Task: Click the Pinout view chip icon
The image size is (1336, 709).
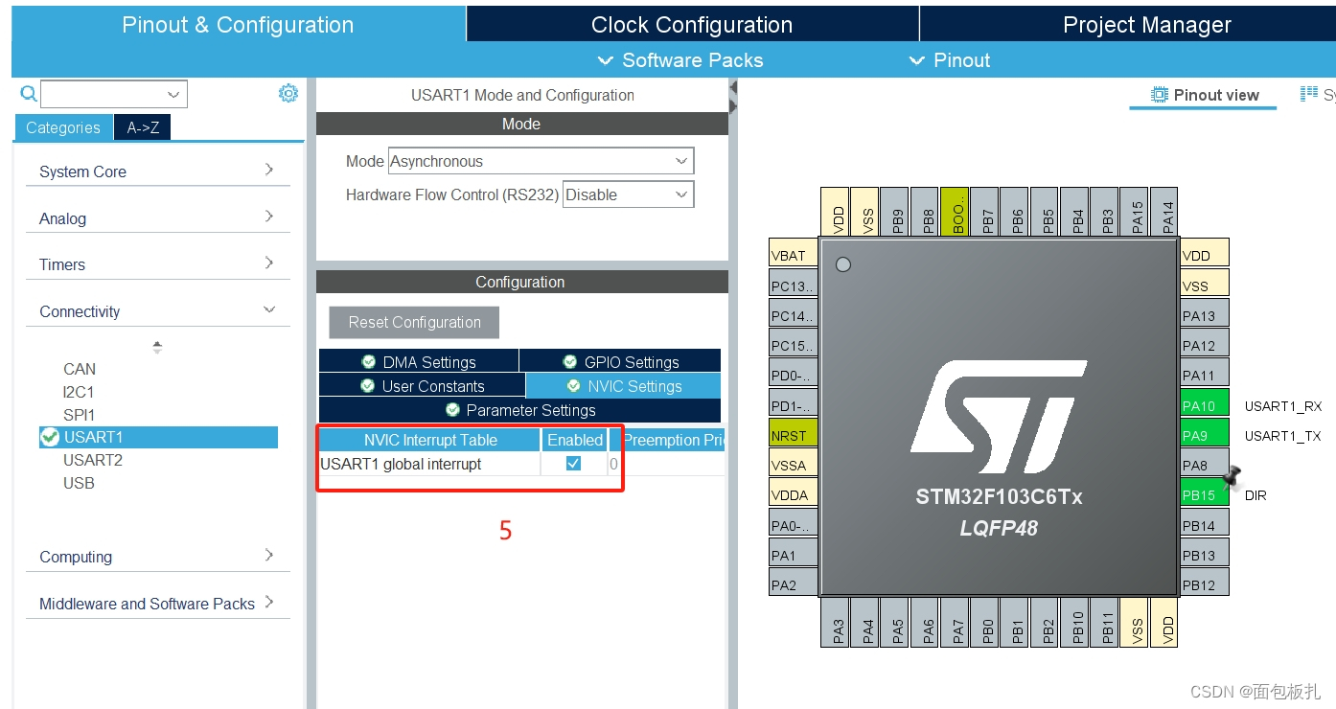Action: point(1160,94)
